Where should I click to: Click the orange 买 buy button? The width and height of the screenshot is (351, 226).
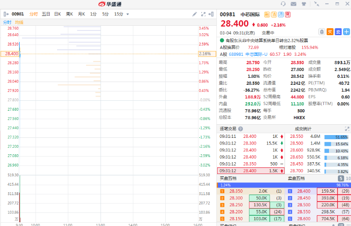tap(330, 32)
